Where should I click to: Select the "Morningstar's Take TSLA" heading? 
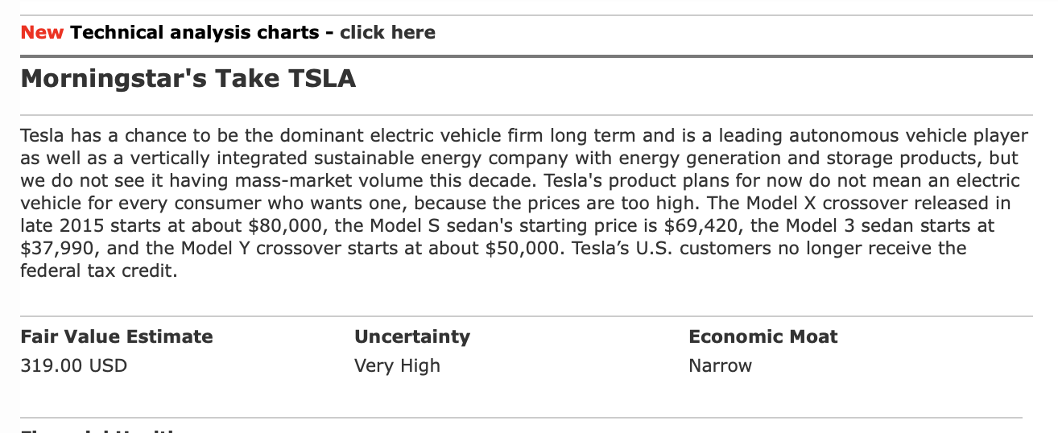click(x=188, y=79)
